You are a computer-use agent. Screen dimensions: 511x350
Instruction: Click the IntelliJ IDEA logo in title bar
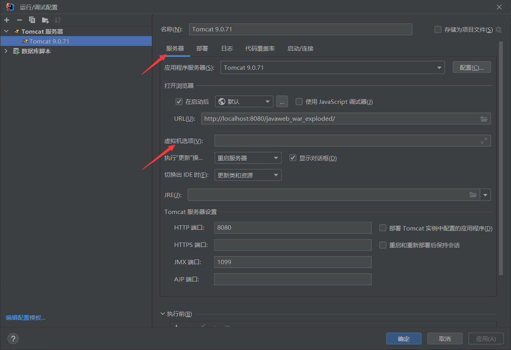10,7
